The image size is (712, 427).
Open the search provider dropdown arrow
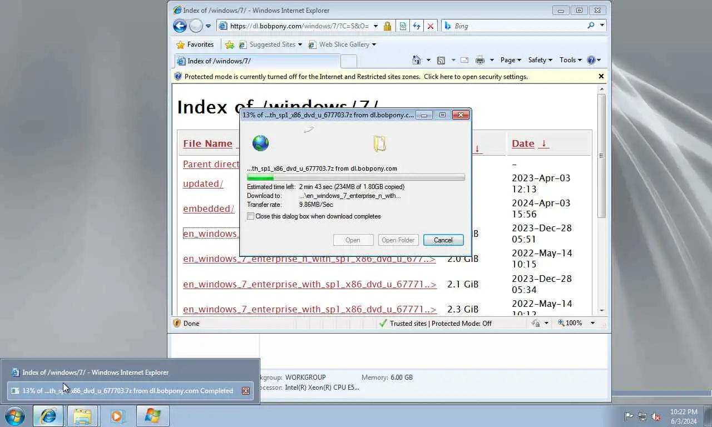point(602,26)
